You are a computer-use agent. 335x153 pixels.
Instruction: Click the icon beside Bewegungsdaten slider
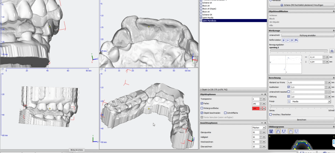(x=332, y=51)
